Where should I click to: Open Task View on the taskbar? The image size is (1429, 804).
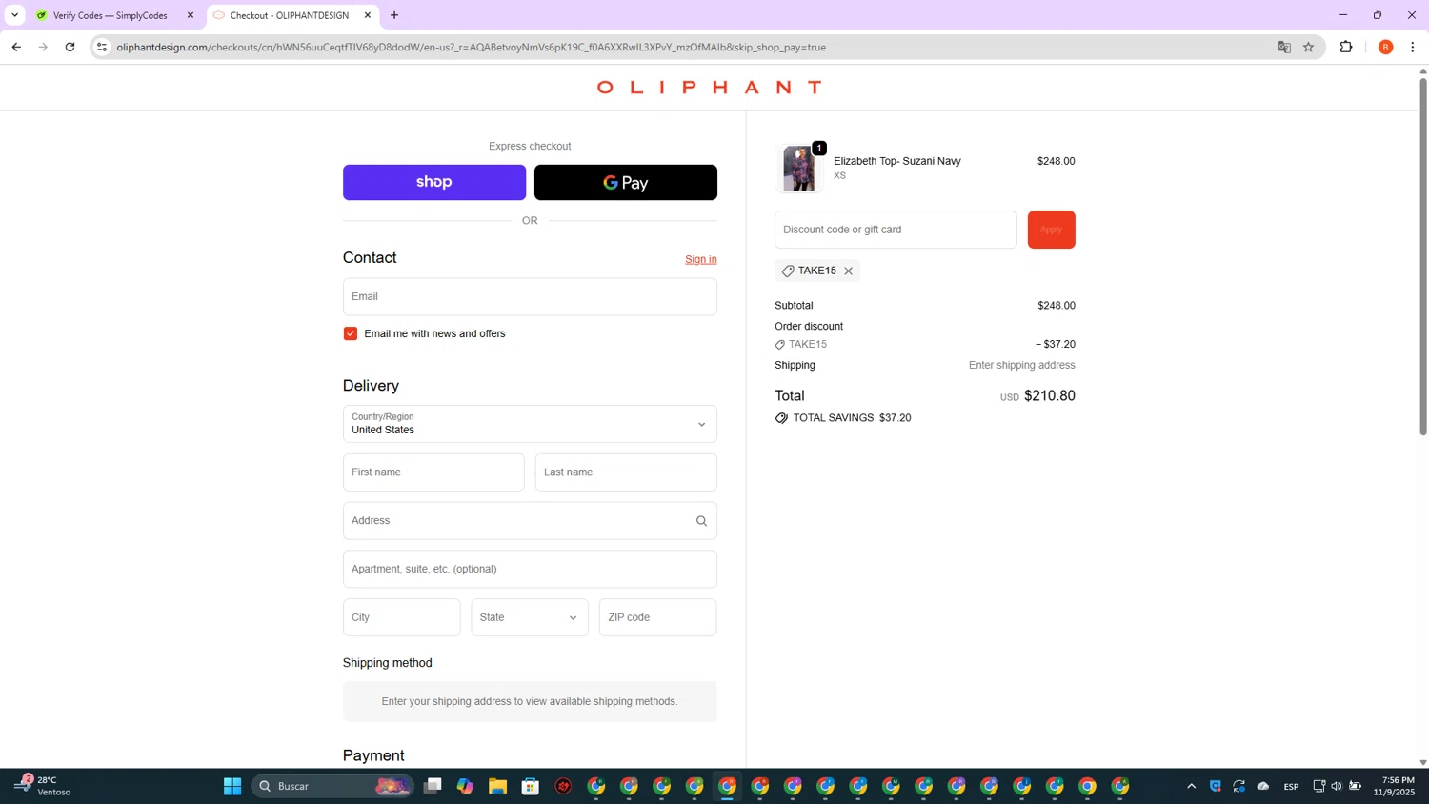click(433, 786)
